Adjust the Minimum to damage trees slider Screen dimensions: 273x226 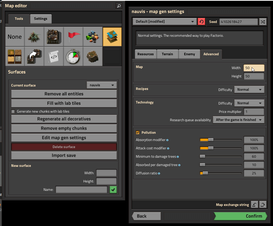tap(221, 156)
